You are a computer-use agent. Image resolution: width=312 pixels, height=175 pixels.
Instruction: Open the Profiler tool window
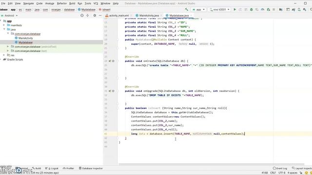(x=68, y=168)
